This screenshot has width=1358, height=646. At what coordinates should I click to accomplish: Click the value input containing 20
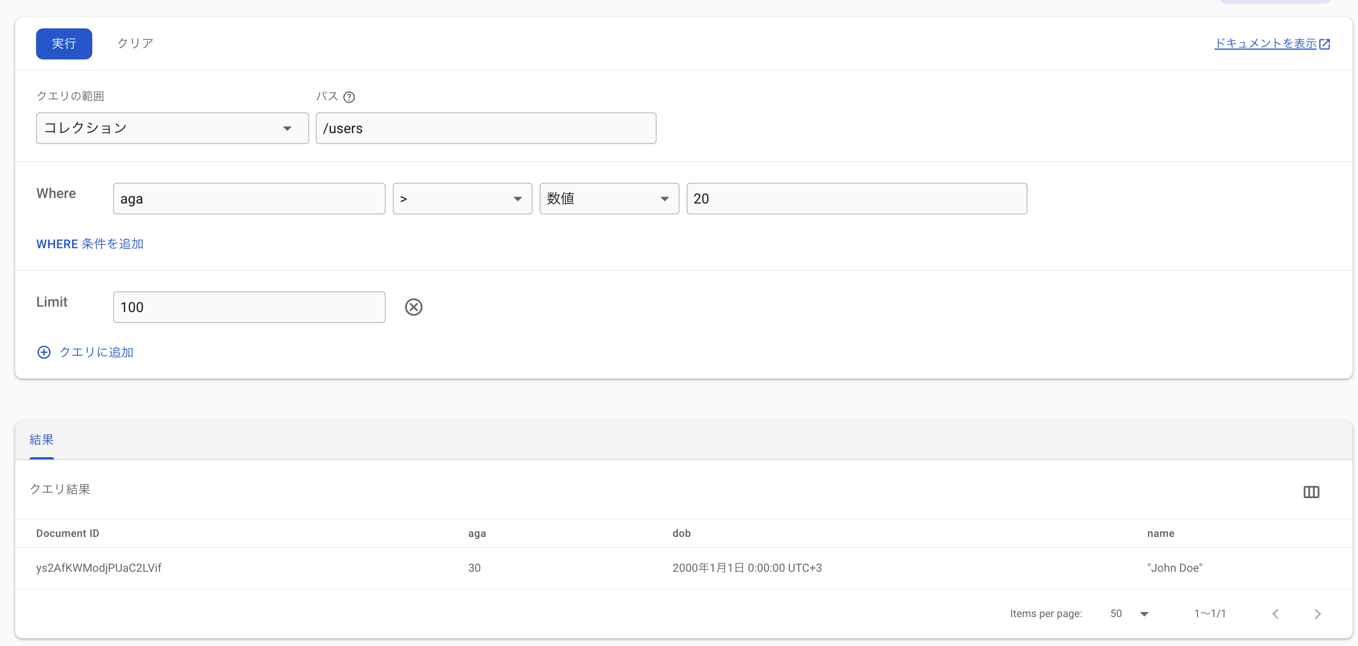[856, 199]
